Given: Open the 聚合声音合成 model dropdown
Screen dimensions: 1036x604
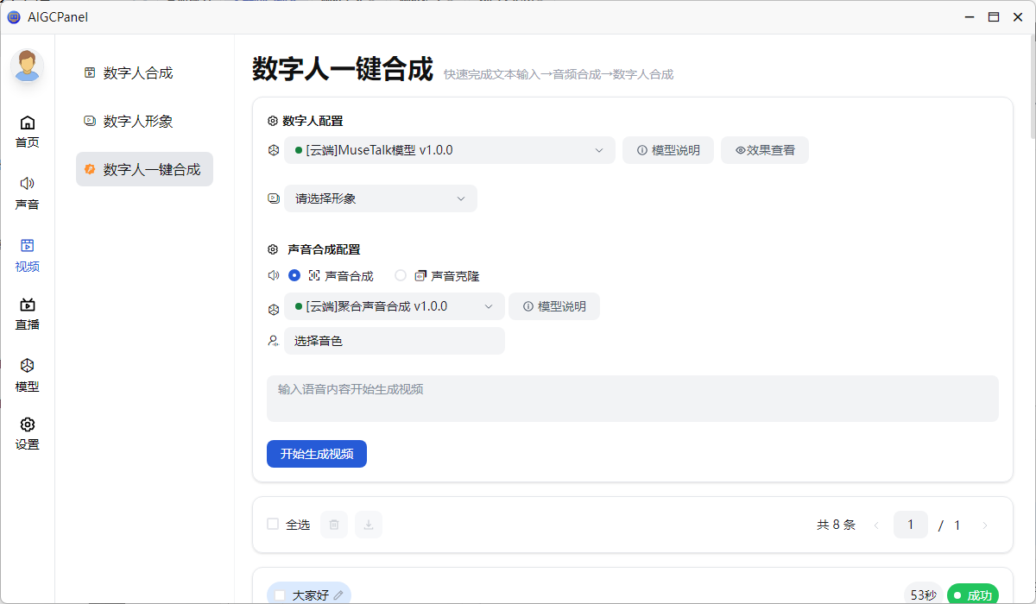Looking at the screenshot, I should coord(394,306).
